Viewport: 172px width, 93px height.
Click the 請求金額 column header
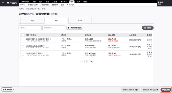tap(88, 35)
